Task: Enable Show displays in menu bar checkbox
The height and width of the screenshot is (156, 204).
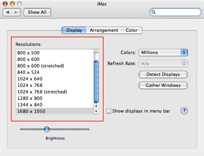Action: coord(108,111)
